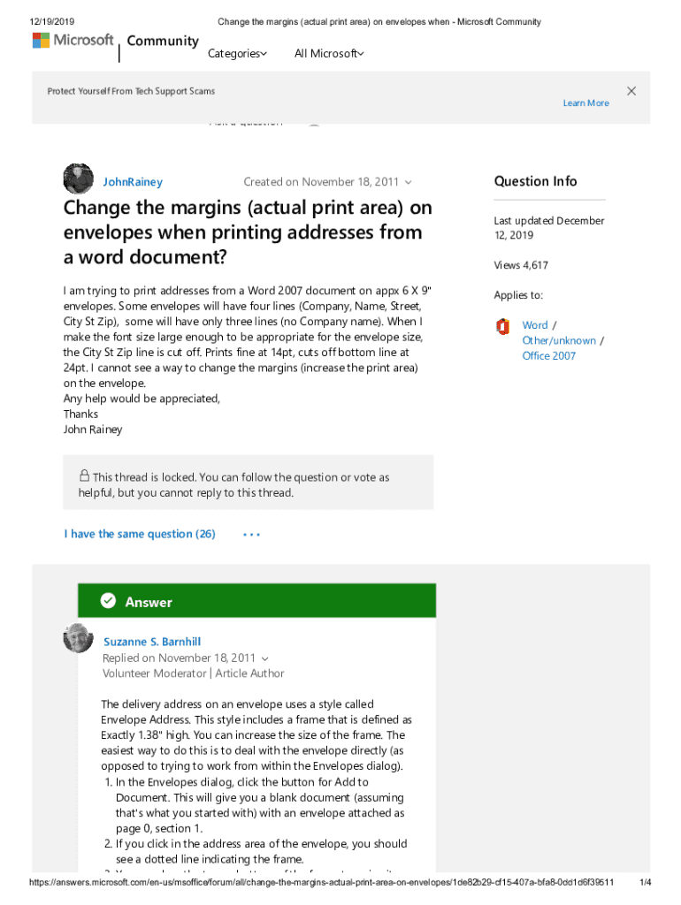Click the Microsoft logo
The image size is (681, 905).
coord(73,41)
